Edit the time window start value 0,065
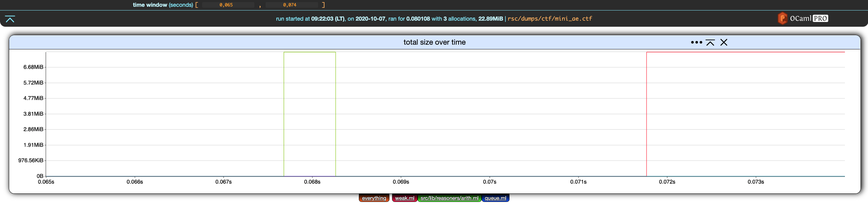The height and width of the screenshot is (208, 868). (x=228, y=5)
